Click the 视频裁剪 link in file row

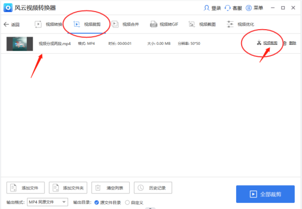coord(270,43)
